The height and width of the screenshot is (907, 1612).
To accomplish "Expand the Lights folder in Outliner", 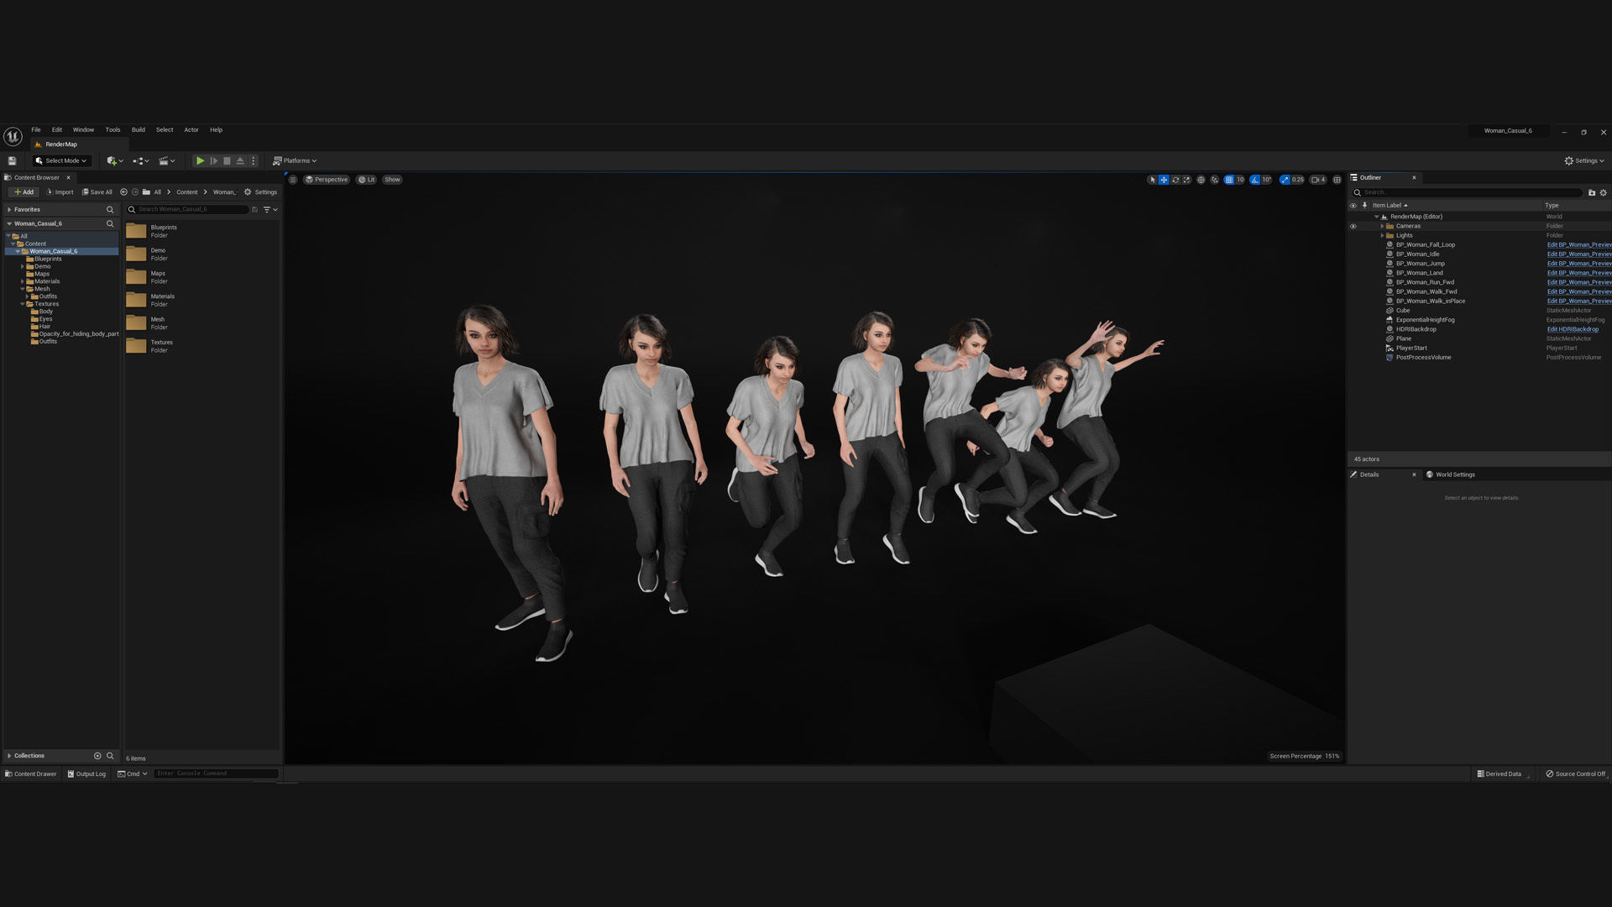I will pyautogui.click(x=1382, y=235).
